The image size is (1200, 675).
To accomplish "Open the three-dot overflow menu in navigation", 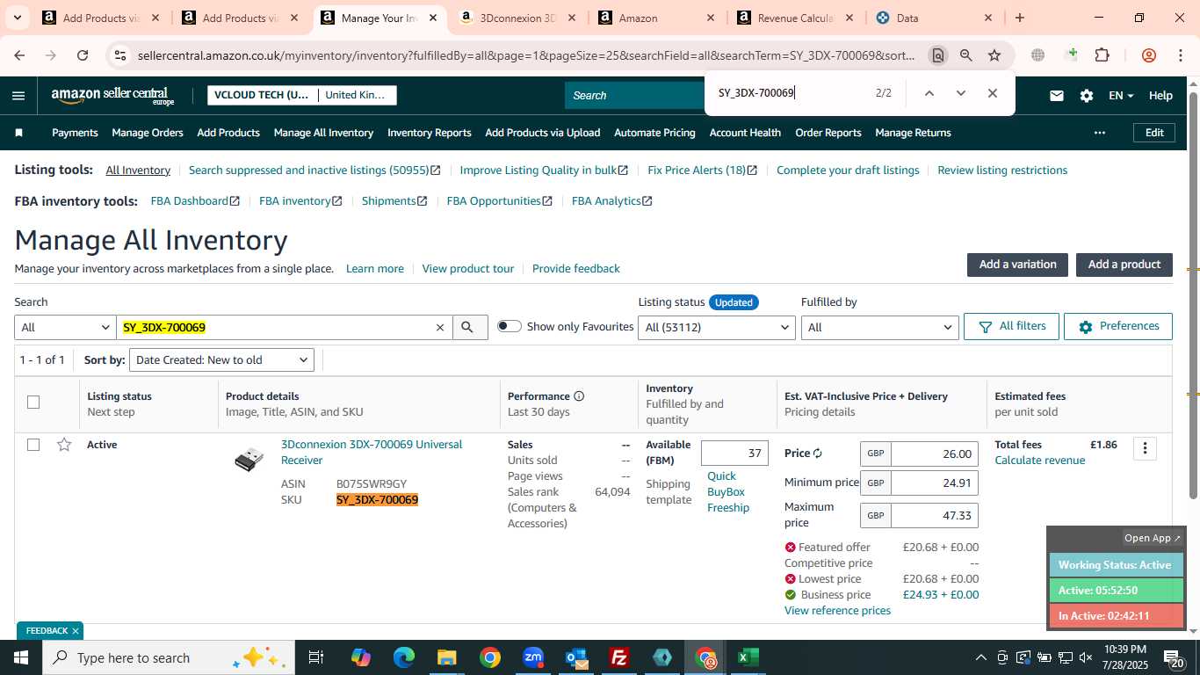I will point(1099,133).
